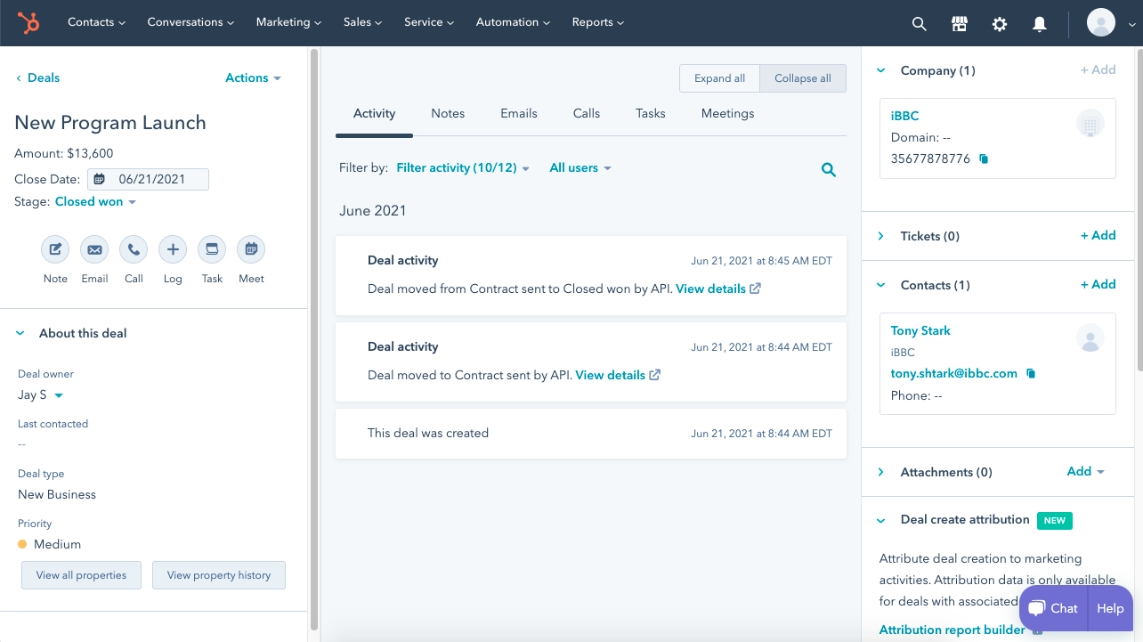Switch to the Calls tab

click(587, 114)
